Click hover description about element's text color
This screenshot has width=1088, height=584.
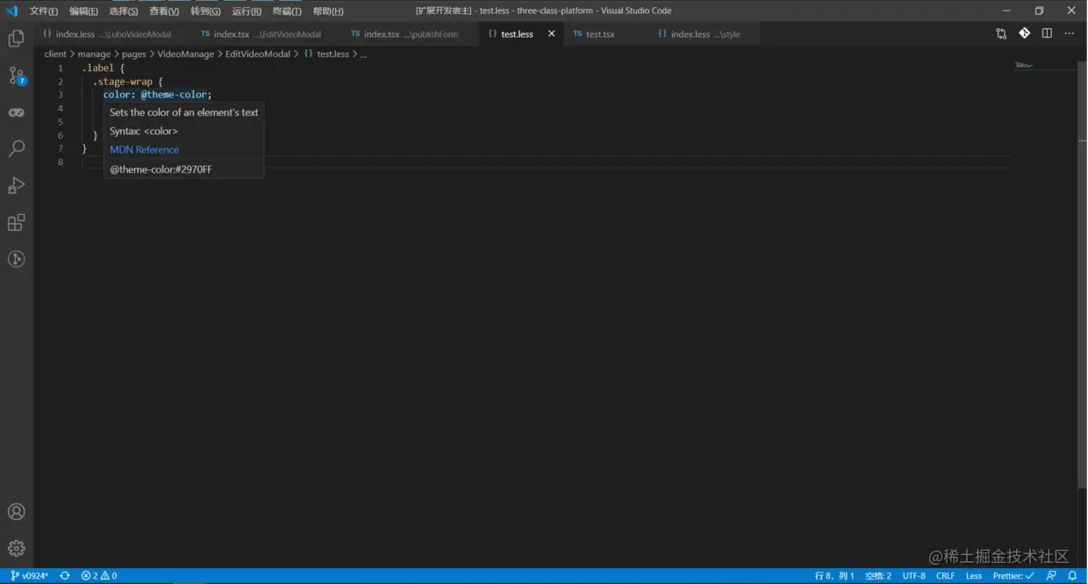(184, 112)
